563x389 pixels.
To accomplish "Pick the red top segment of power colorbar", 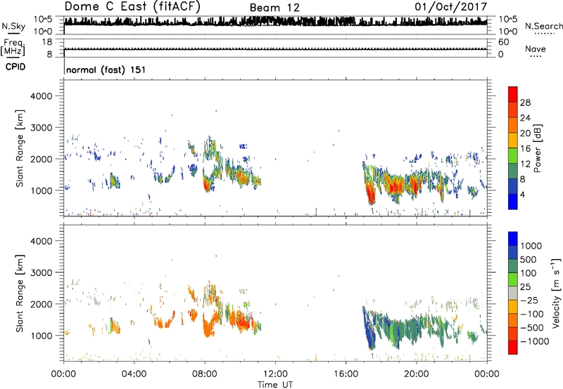I will 513,94.
